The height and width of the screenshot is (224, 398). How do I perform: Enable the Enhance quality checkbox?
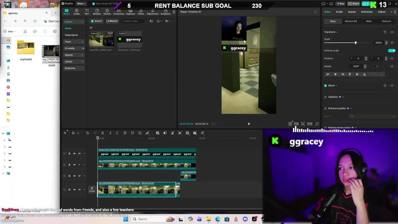coord(326,109)
